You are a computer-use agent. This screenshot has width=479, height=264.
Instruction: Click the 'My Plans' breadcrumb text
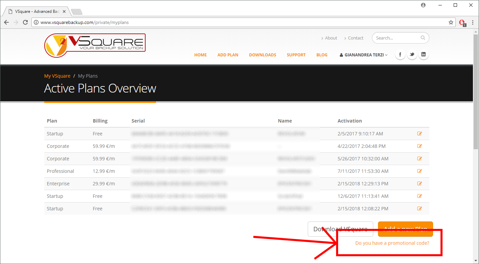click(x=88, y=76)
